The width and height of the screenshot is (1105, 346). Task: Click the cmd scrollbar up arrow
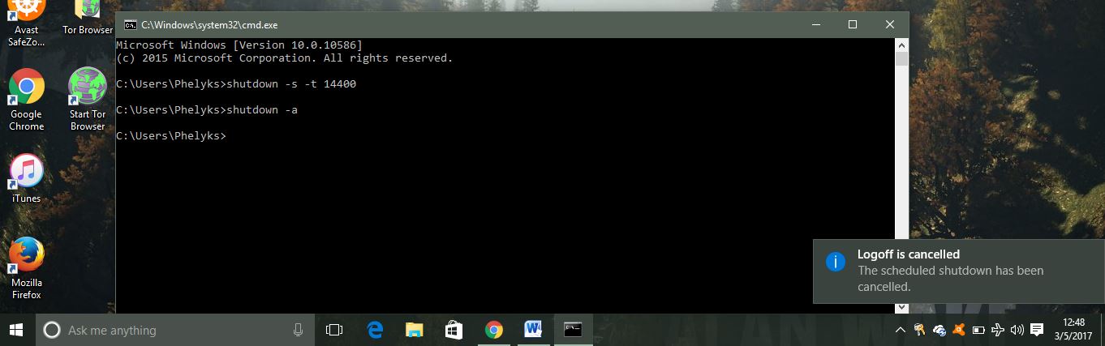901,45
